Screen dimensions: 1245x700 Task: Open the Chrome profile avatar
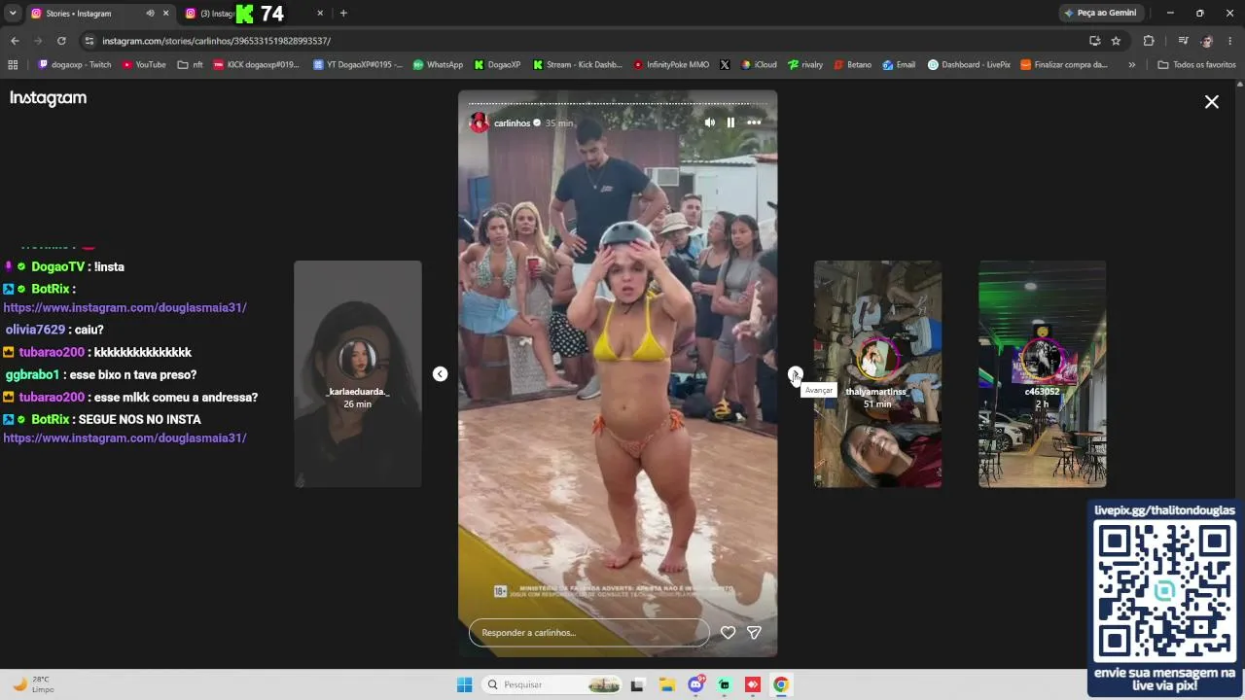tap(1207, 41)
